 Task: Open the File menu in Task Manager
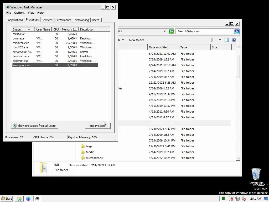coord(9,13)
